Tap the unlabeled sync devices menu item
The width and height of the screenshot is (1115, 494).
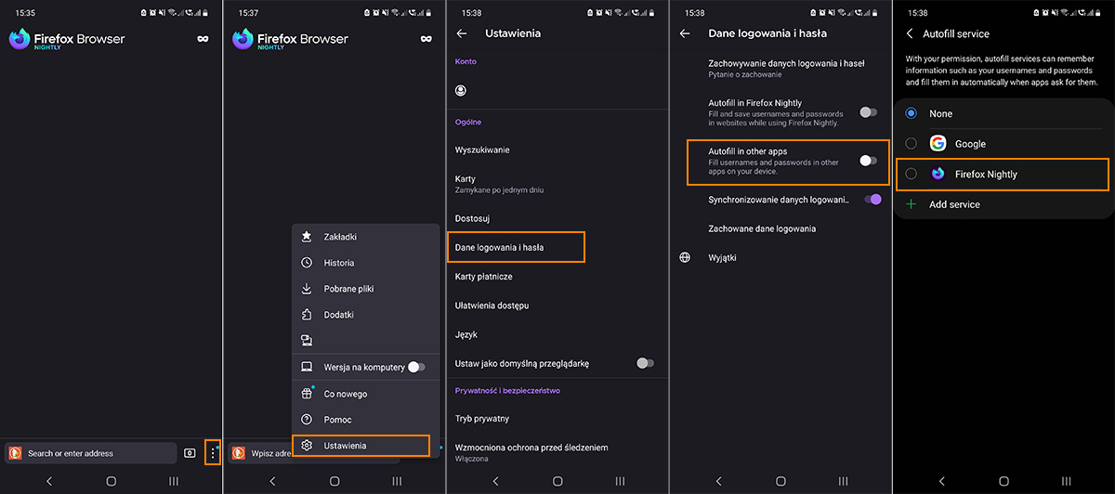click(x=365, y=341)
